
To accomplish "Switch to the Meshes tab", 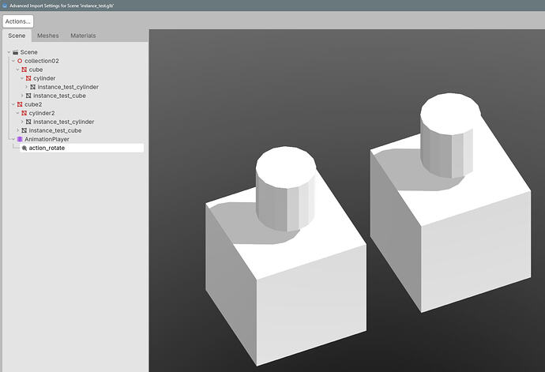I will (48, 36).
